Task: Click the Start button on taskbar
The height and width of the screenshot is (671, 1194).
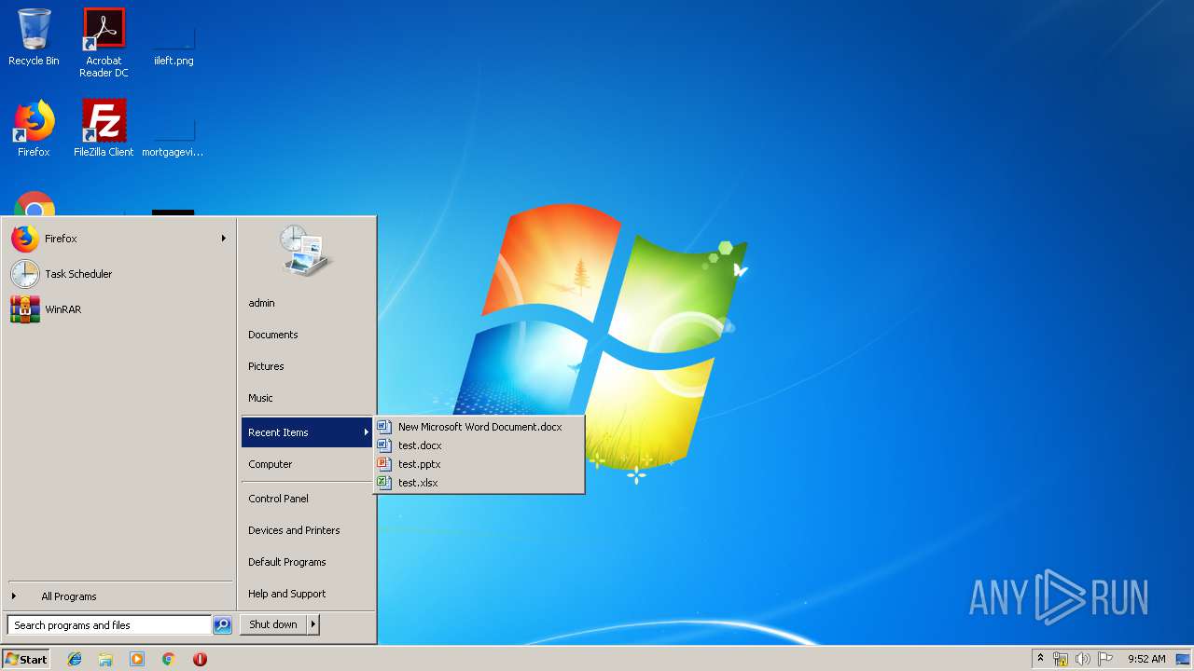Action: tap(26, 659)
